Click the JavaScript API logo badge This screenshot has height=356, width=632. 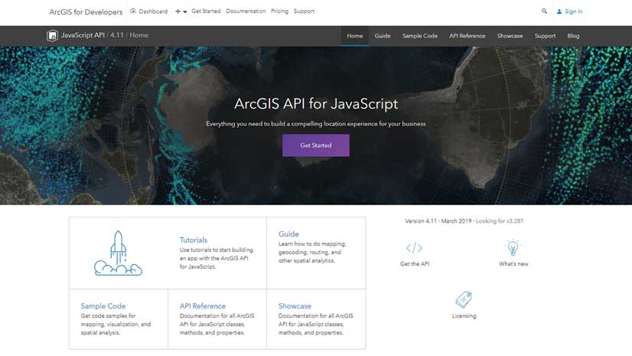pyautogui.click(x=52, y=36)
